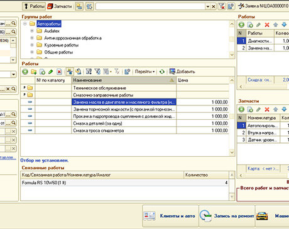Open Заявка №ЦОА0000010 link
The image size is (289, 229).
[263, 6]
